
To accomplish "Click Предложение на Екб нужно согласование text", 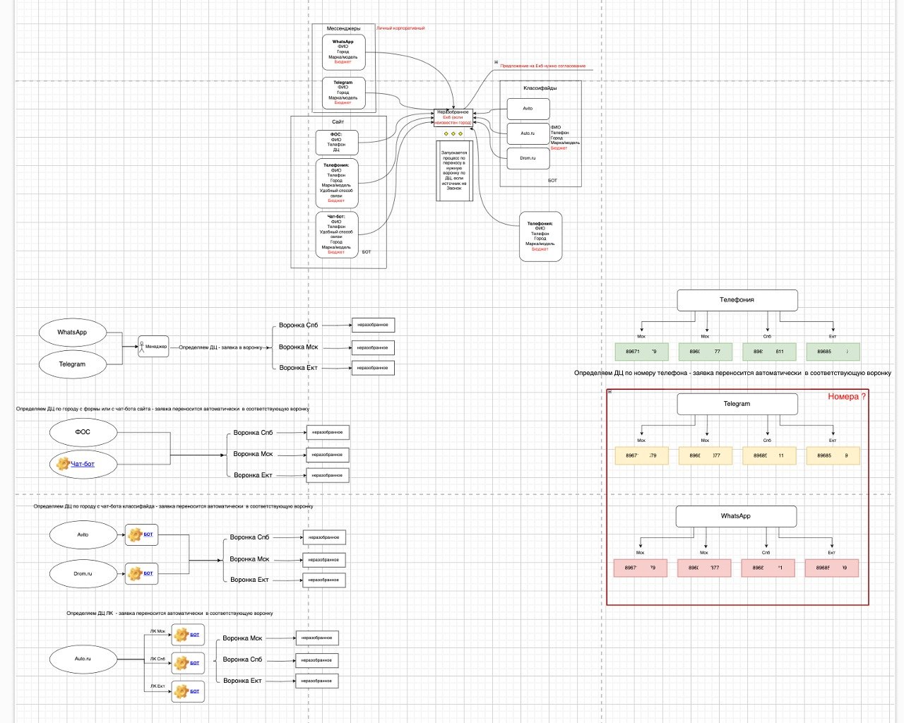I will click(x=543, y=66).
